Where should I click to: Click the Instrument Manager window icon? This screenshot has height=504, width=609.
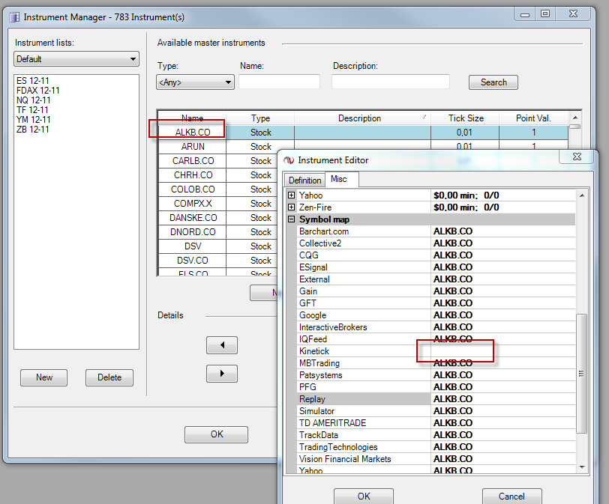14,17
